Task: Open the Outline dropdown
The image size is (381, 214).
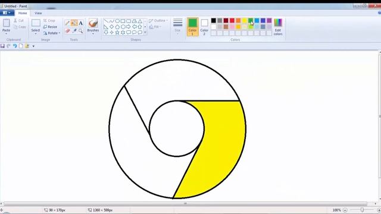Action: click(x=158, y=21)
